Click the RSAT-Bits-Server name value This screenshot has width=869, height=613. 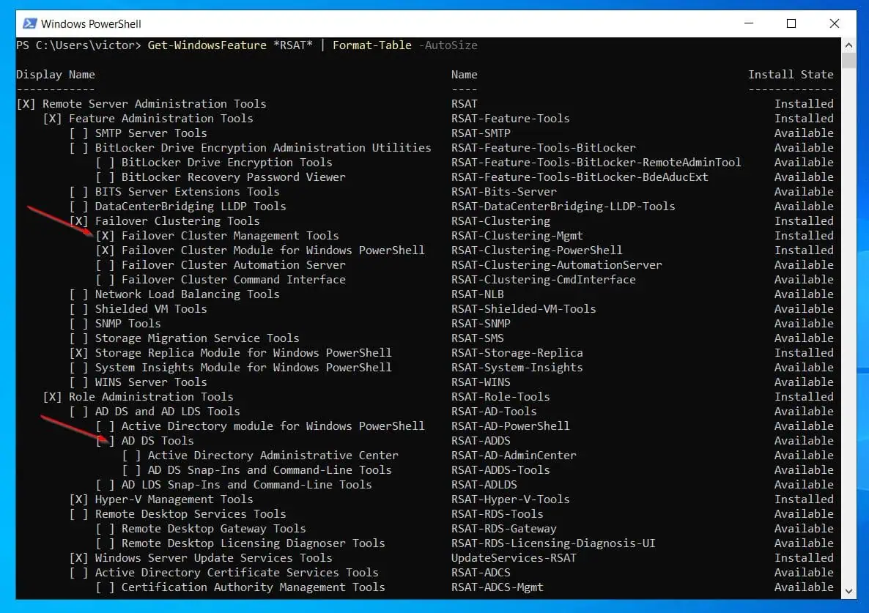(504, 192)
